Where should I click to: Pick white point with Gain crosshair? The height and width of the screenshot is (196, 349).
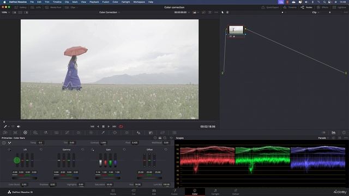click(x=93, y=150)
